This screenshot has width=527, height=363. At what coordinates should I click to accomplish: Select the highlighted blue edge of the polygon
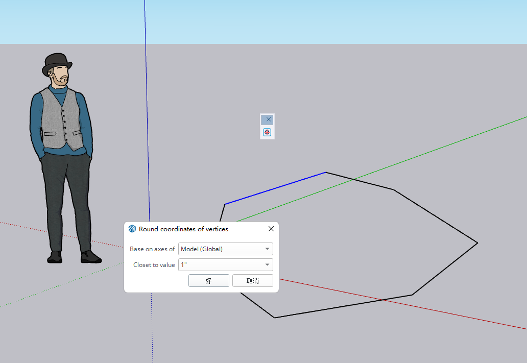point(275,188)
